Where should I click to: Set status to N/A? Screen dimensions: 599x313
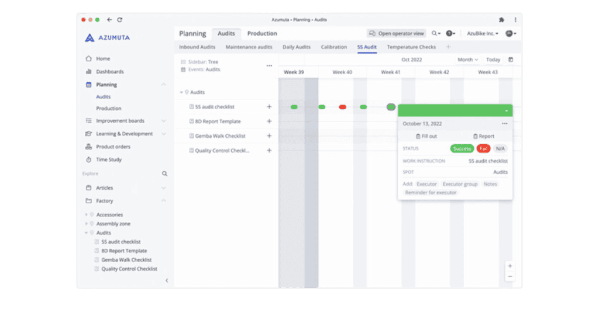[x=500, y=149]
